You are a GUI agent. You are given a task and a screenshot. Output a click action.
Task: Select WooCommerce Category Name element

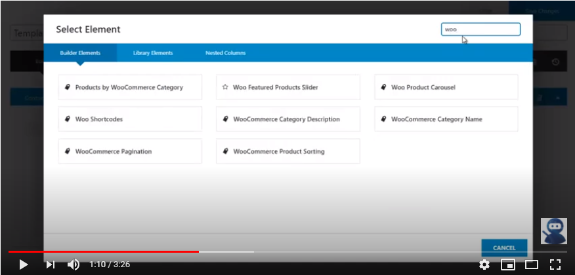click(446, 119)
